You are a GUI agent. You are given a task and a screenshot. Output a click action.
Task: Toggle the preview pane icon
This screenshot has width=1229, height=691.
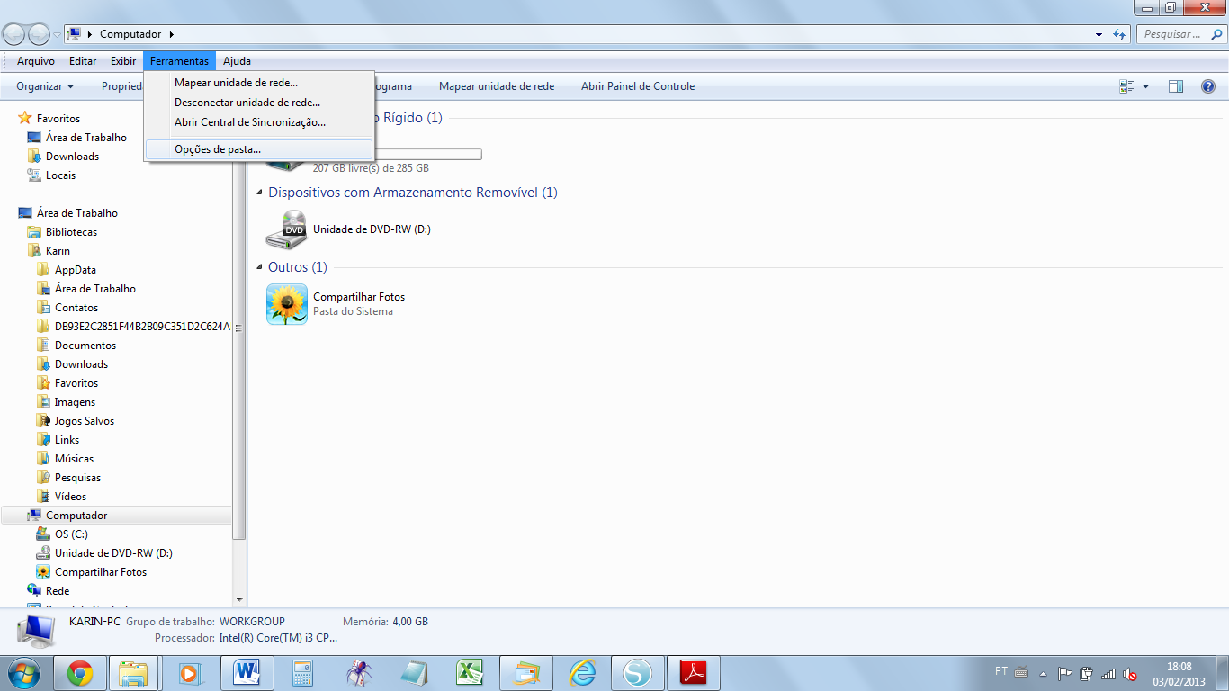pyautogui.click(x=1176, y=86)
